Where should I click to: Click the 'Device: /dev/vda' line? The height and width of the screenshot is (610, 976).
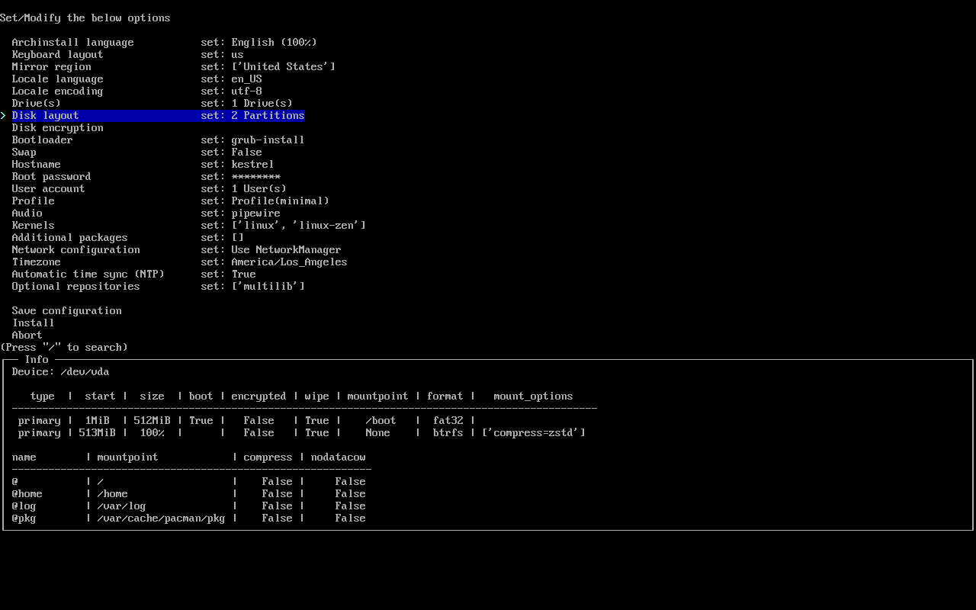click(x=60, y=372)
